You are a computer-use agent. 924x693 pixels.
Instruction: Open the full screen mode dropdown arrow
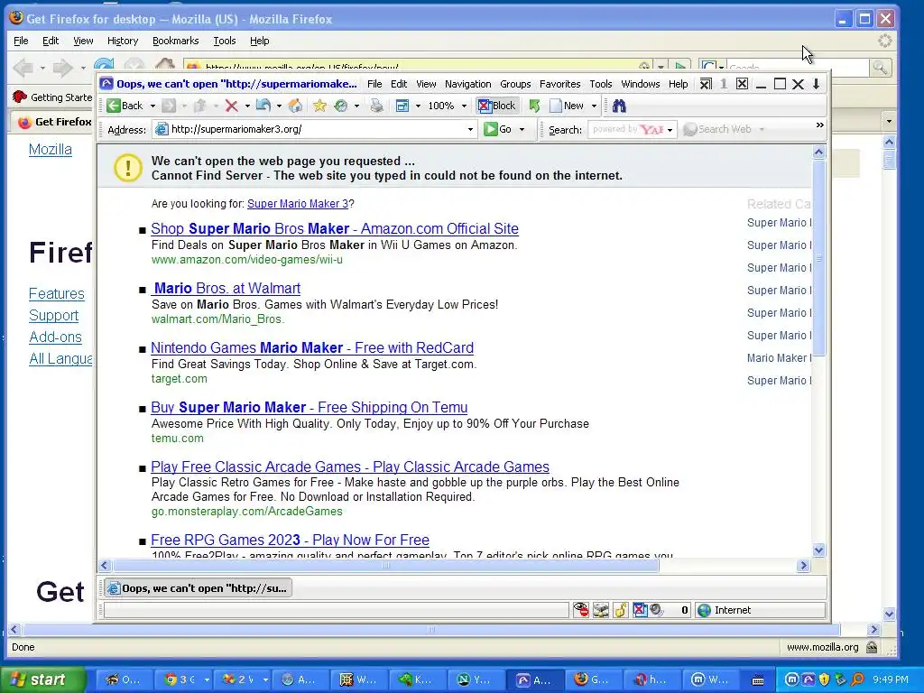click(418, 106)
